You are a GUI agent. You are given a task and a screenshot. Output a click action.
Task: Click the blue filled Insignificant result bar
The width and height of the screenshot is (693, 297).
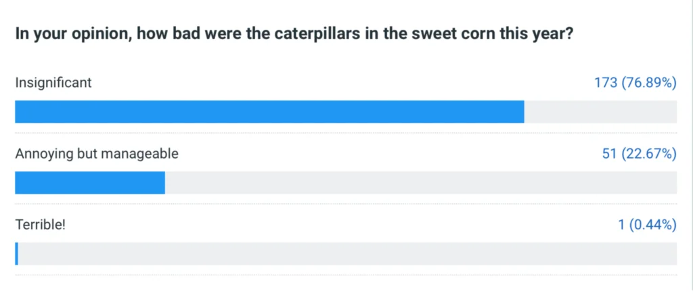click(269, 112)
